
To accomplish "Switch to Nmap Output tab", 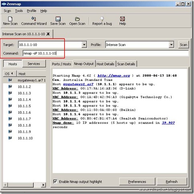I will coord(84,64).
